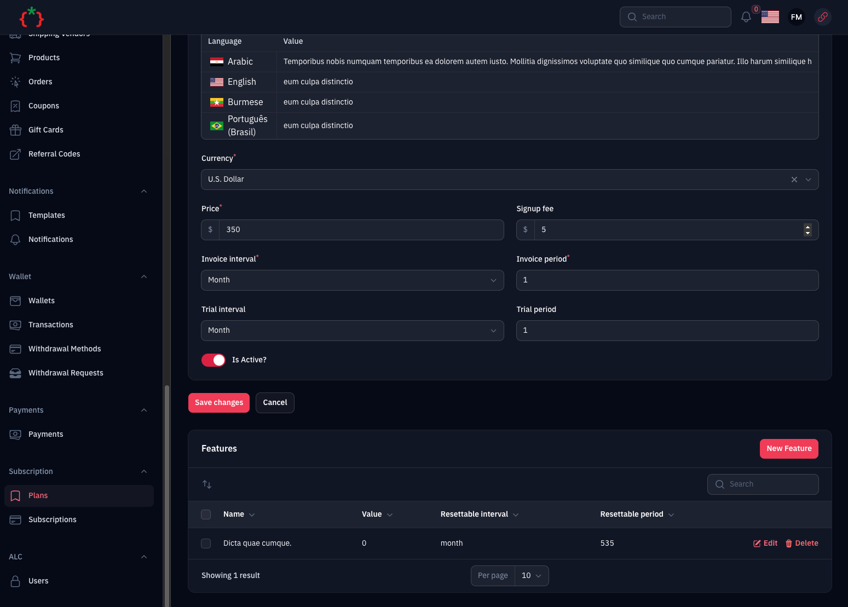Click the Subscriptions card icon

coord(15,520)
